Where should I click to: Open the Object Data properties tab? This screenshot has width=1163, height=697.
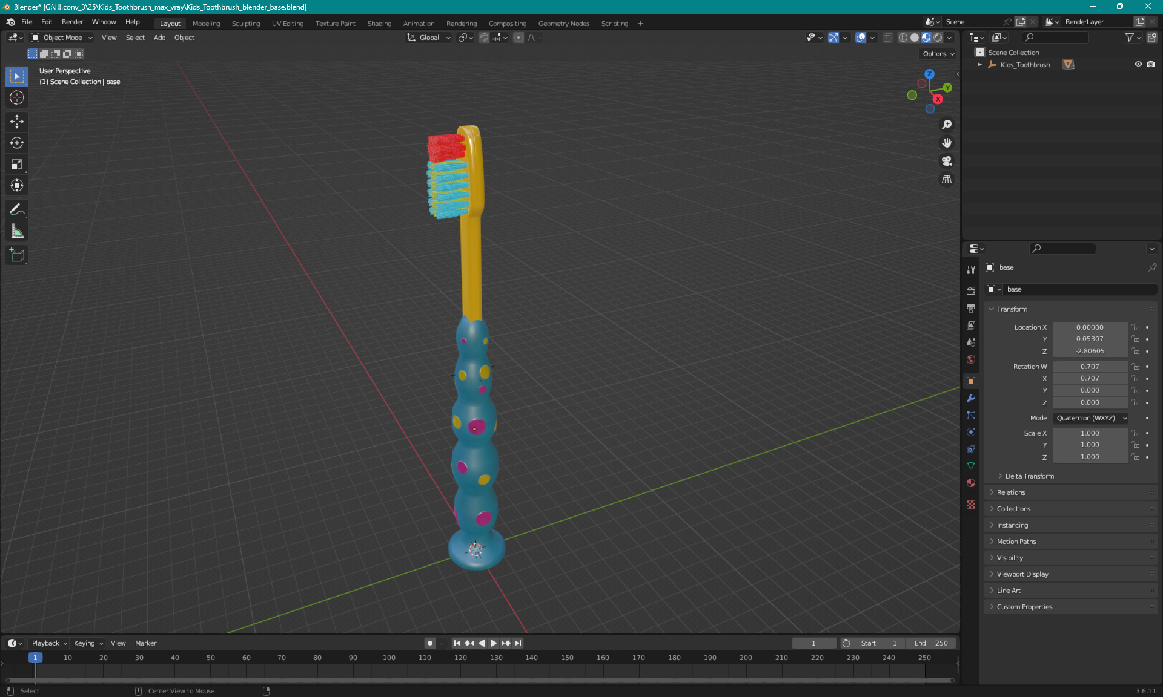pyautogui.click(x=971, y=466)
